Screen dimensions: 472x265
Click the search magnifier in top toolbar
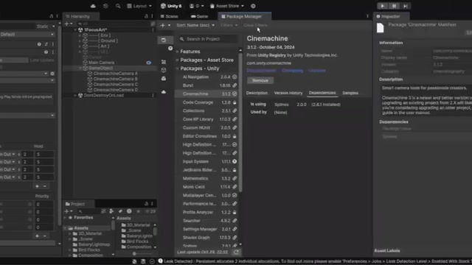(118, 6)
